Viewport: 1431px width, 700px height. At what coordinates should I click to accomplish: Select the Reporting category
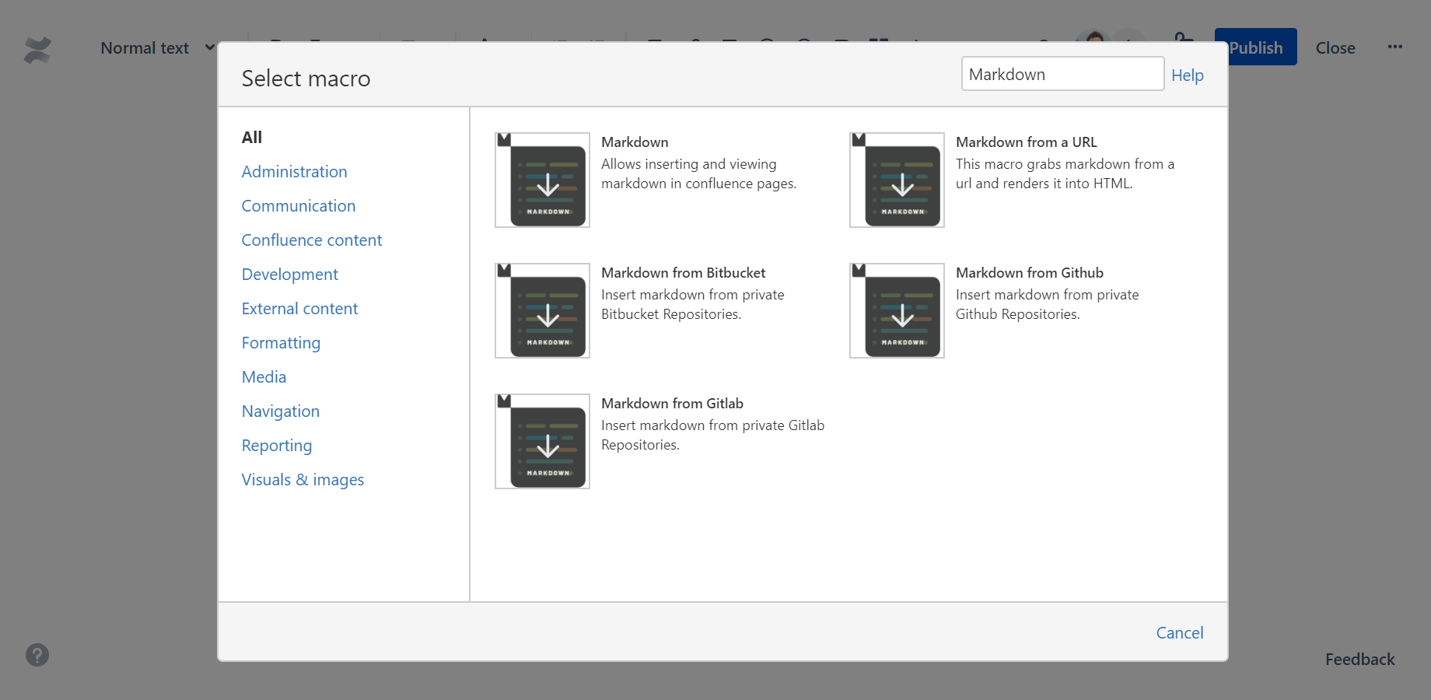tap(277, 446)
